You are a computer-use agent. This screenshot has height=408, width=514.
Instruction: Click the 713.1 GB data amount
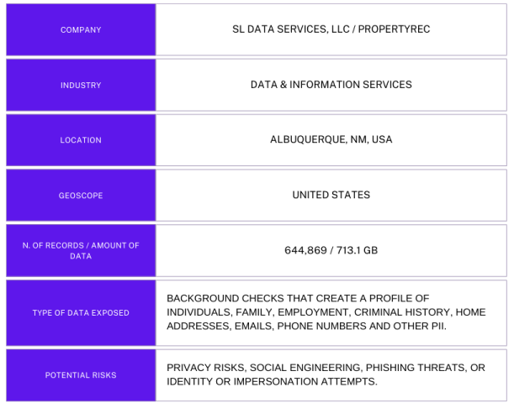357,250
